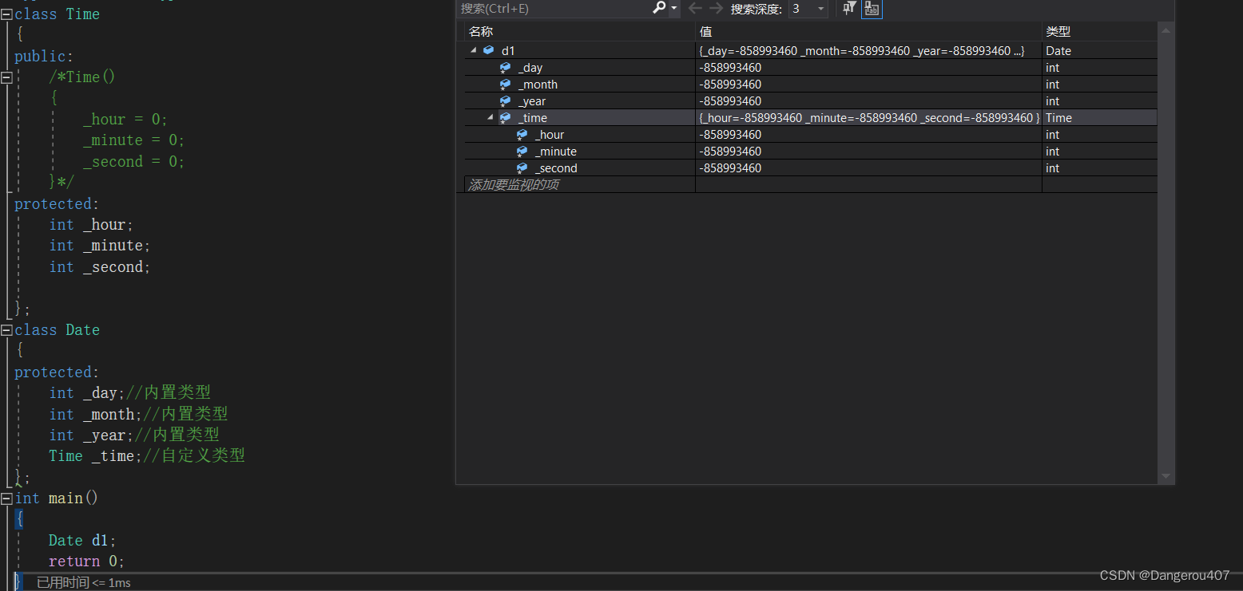Click the search forward arrow in watch toolbar
The height and width of the screenshot is (591, 1243).
(716, 8)
